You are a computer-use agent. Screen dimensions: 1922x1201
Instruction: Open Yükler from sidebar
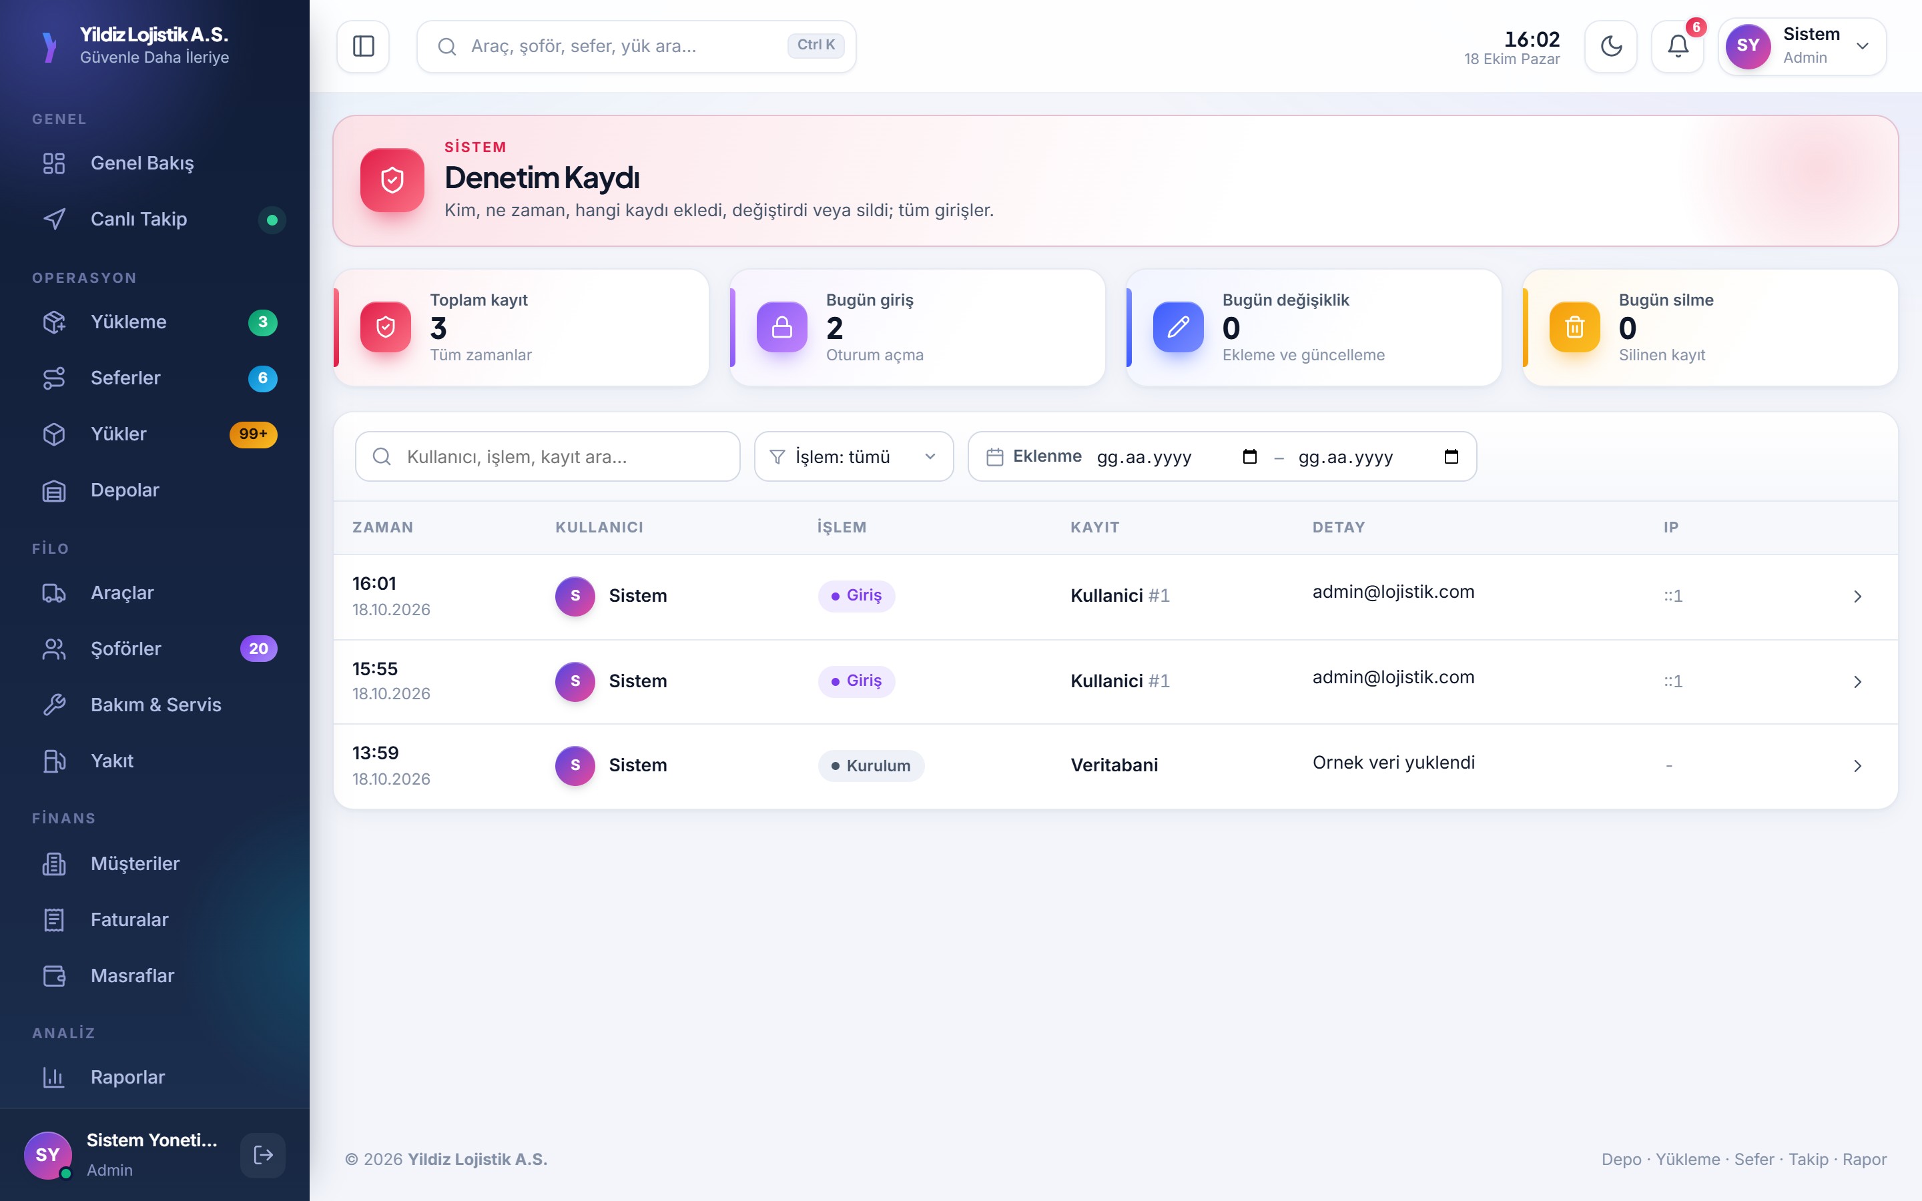[x=155, y=434]
